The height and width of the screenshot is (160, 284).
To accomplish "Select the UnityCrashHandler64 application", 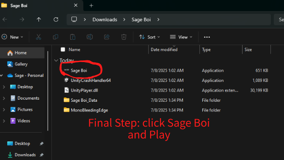I will [91, 80].
